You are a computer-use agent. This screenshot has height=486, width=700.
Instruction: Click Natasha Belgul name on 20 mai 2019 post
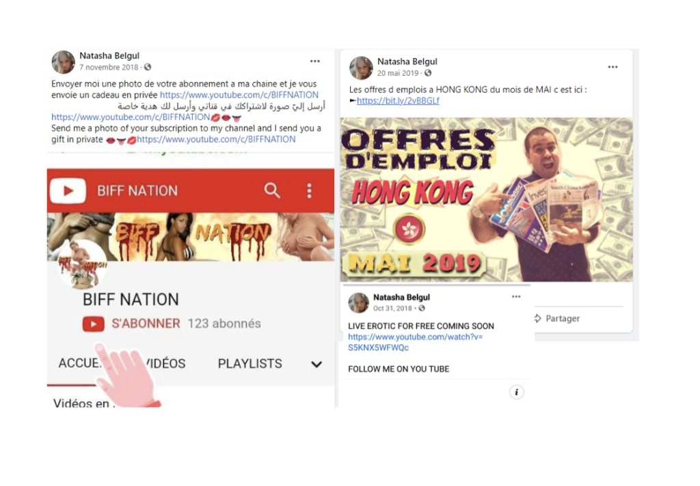coord(407,61)
